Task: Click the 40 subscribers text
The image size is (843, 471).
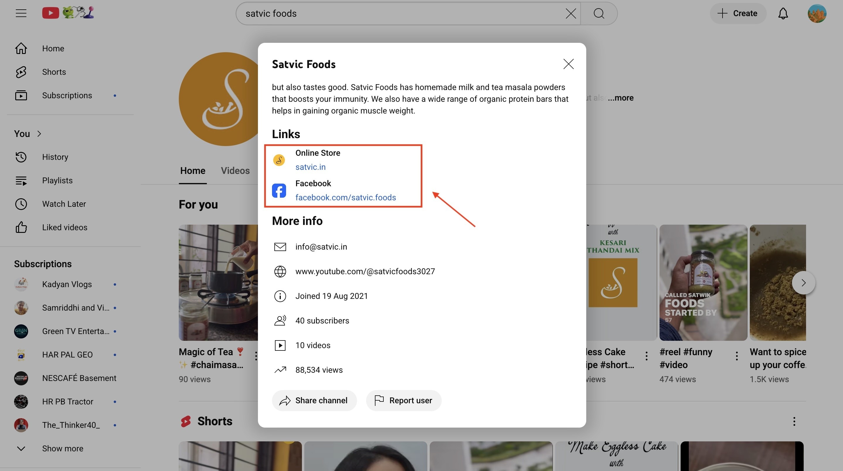Action: point(322,321)
